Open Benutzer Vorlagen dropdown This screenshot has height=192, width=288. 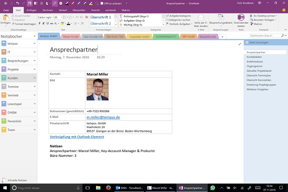tap(263, 20)
